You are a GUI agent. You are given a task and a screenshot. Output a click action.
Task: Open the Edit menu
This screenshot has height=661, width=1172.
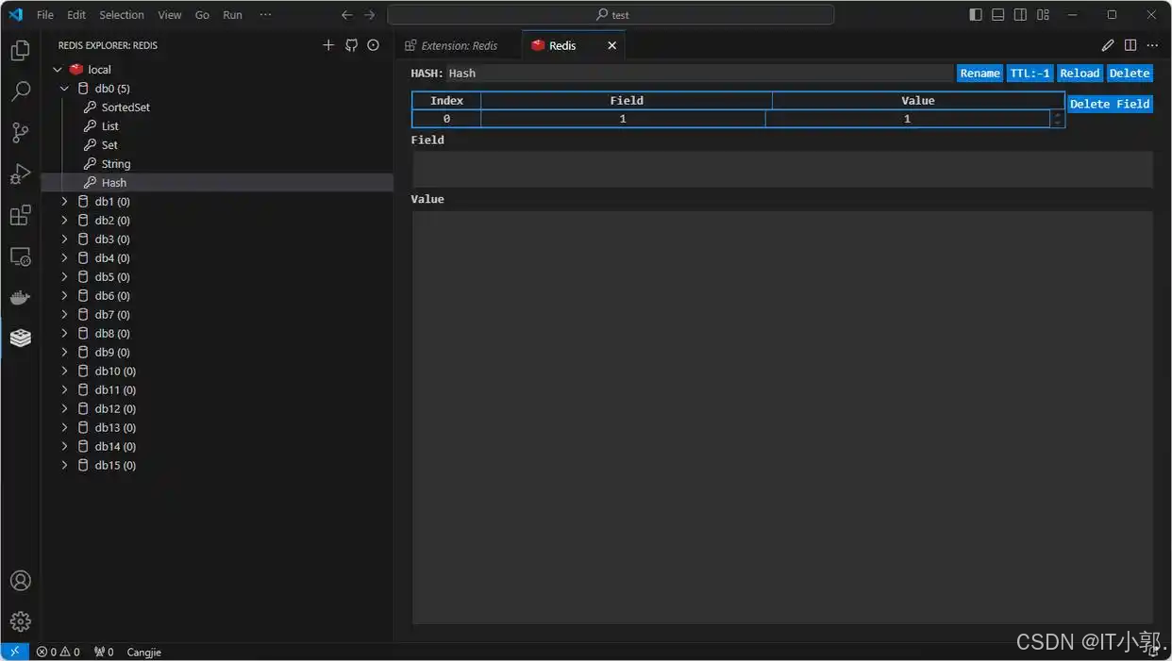(76, 15)
